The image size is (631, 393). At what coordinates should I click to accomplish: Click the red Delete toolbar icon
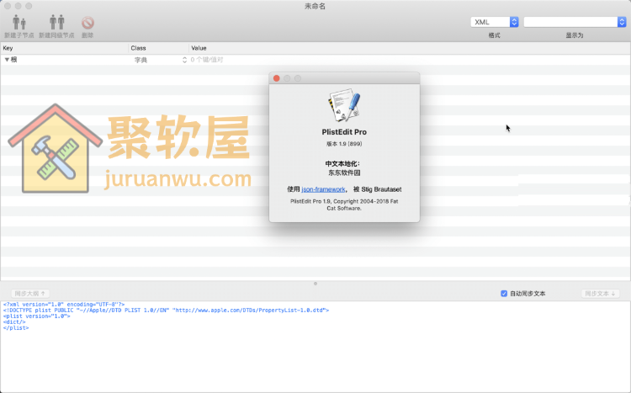tap(87, 23)
